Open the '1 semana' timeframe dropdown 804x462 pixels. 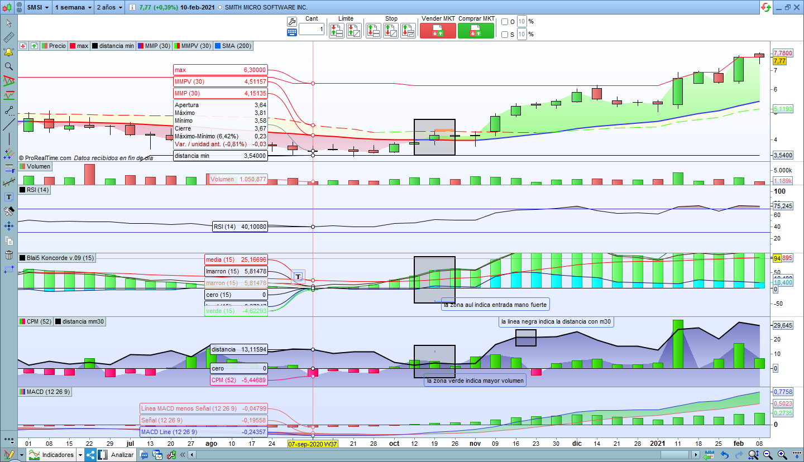(73, 8)
